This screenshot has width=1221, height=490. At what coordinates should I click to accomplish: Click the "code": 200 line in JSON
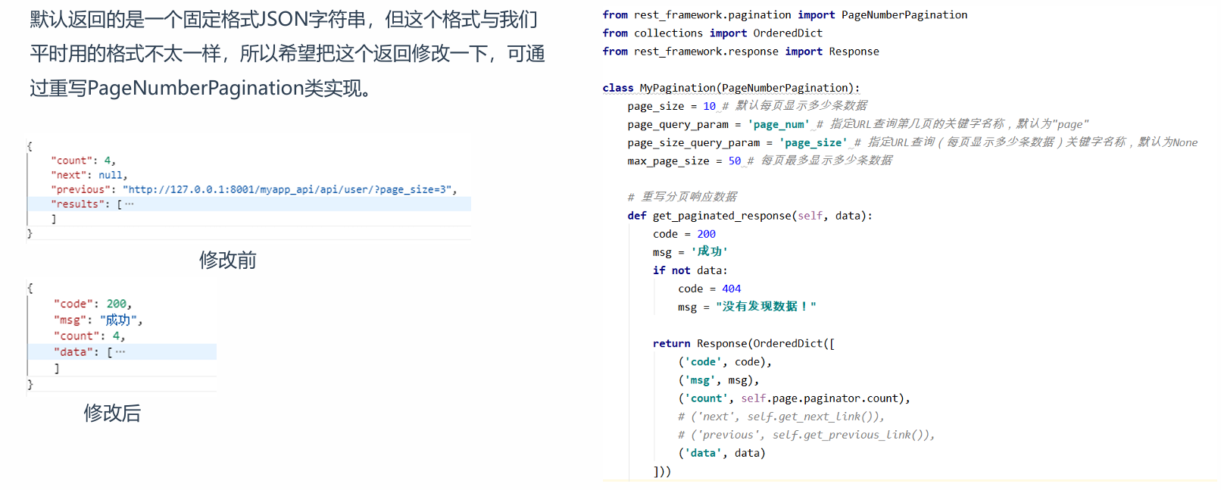tap(92, 304)
